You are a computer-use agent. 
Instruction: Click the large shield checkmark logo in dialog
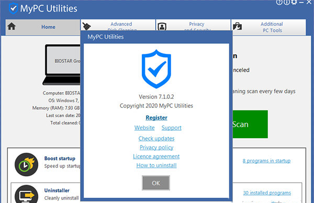tap(156, 69)
